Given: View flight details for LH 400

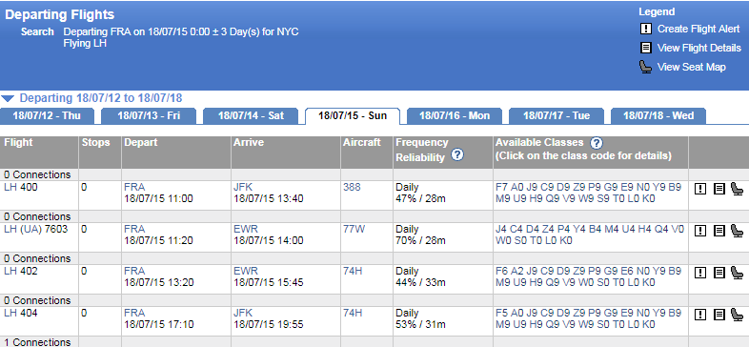Looking at the screenshot, I should [719, 190].
